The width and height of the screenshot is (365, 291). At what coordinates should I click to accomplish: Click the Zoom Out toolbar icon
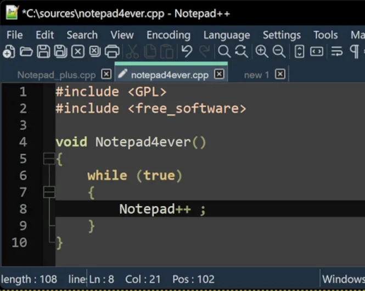(279, 52)
